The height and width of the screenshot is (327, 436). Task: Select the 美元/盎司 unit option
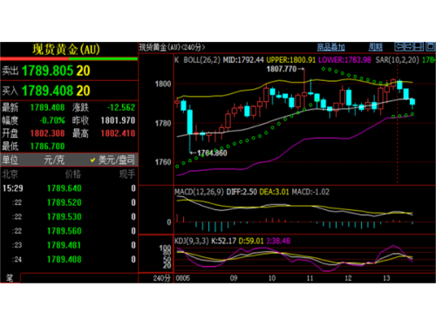click(117, 160)
